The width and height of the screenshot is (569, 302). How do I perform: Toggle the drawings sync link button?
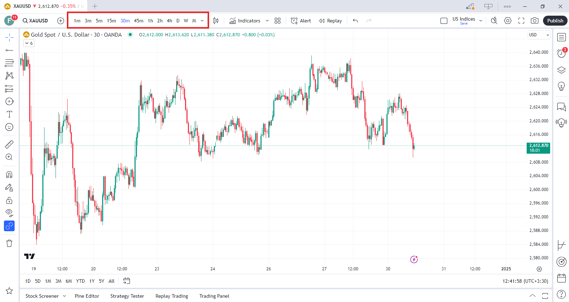coord(9,226)
